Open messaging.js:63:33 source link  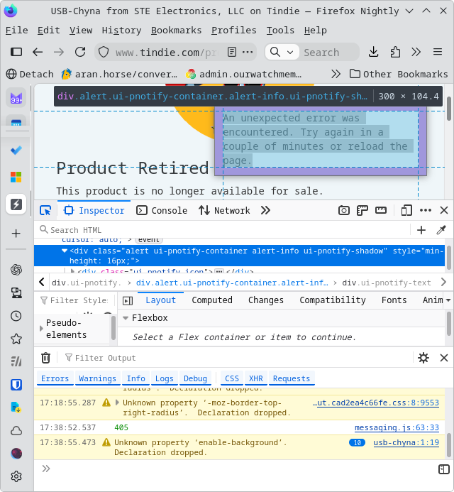tap(397, 427)
